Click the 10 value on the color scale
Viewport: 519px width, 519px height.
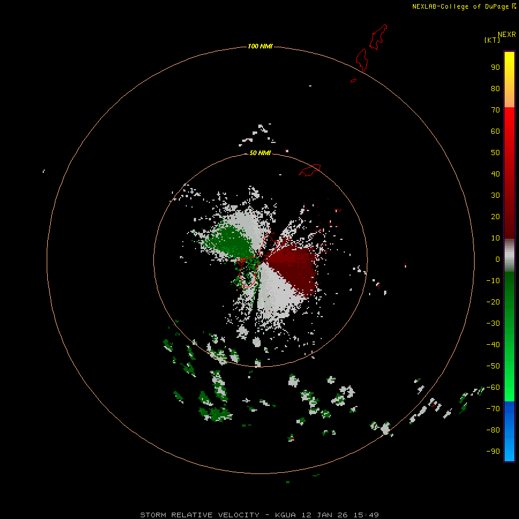495,238
